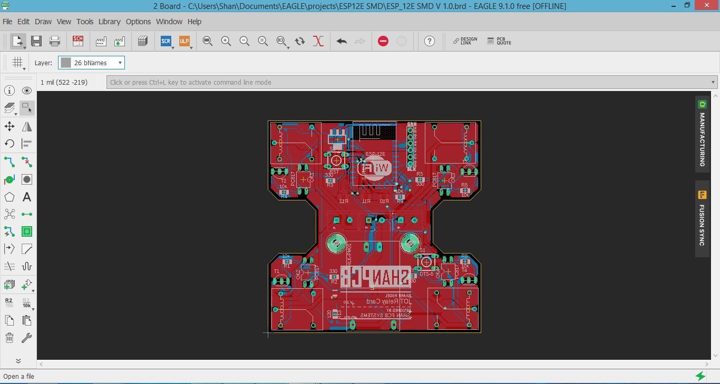Viewport: 720px width, 384px height.
Task: Run a ULP user language program
Action: pos(184,41)
